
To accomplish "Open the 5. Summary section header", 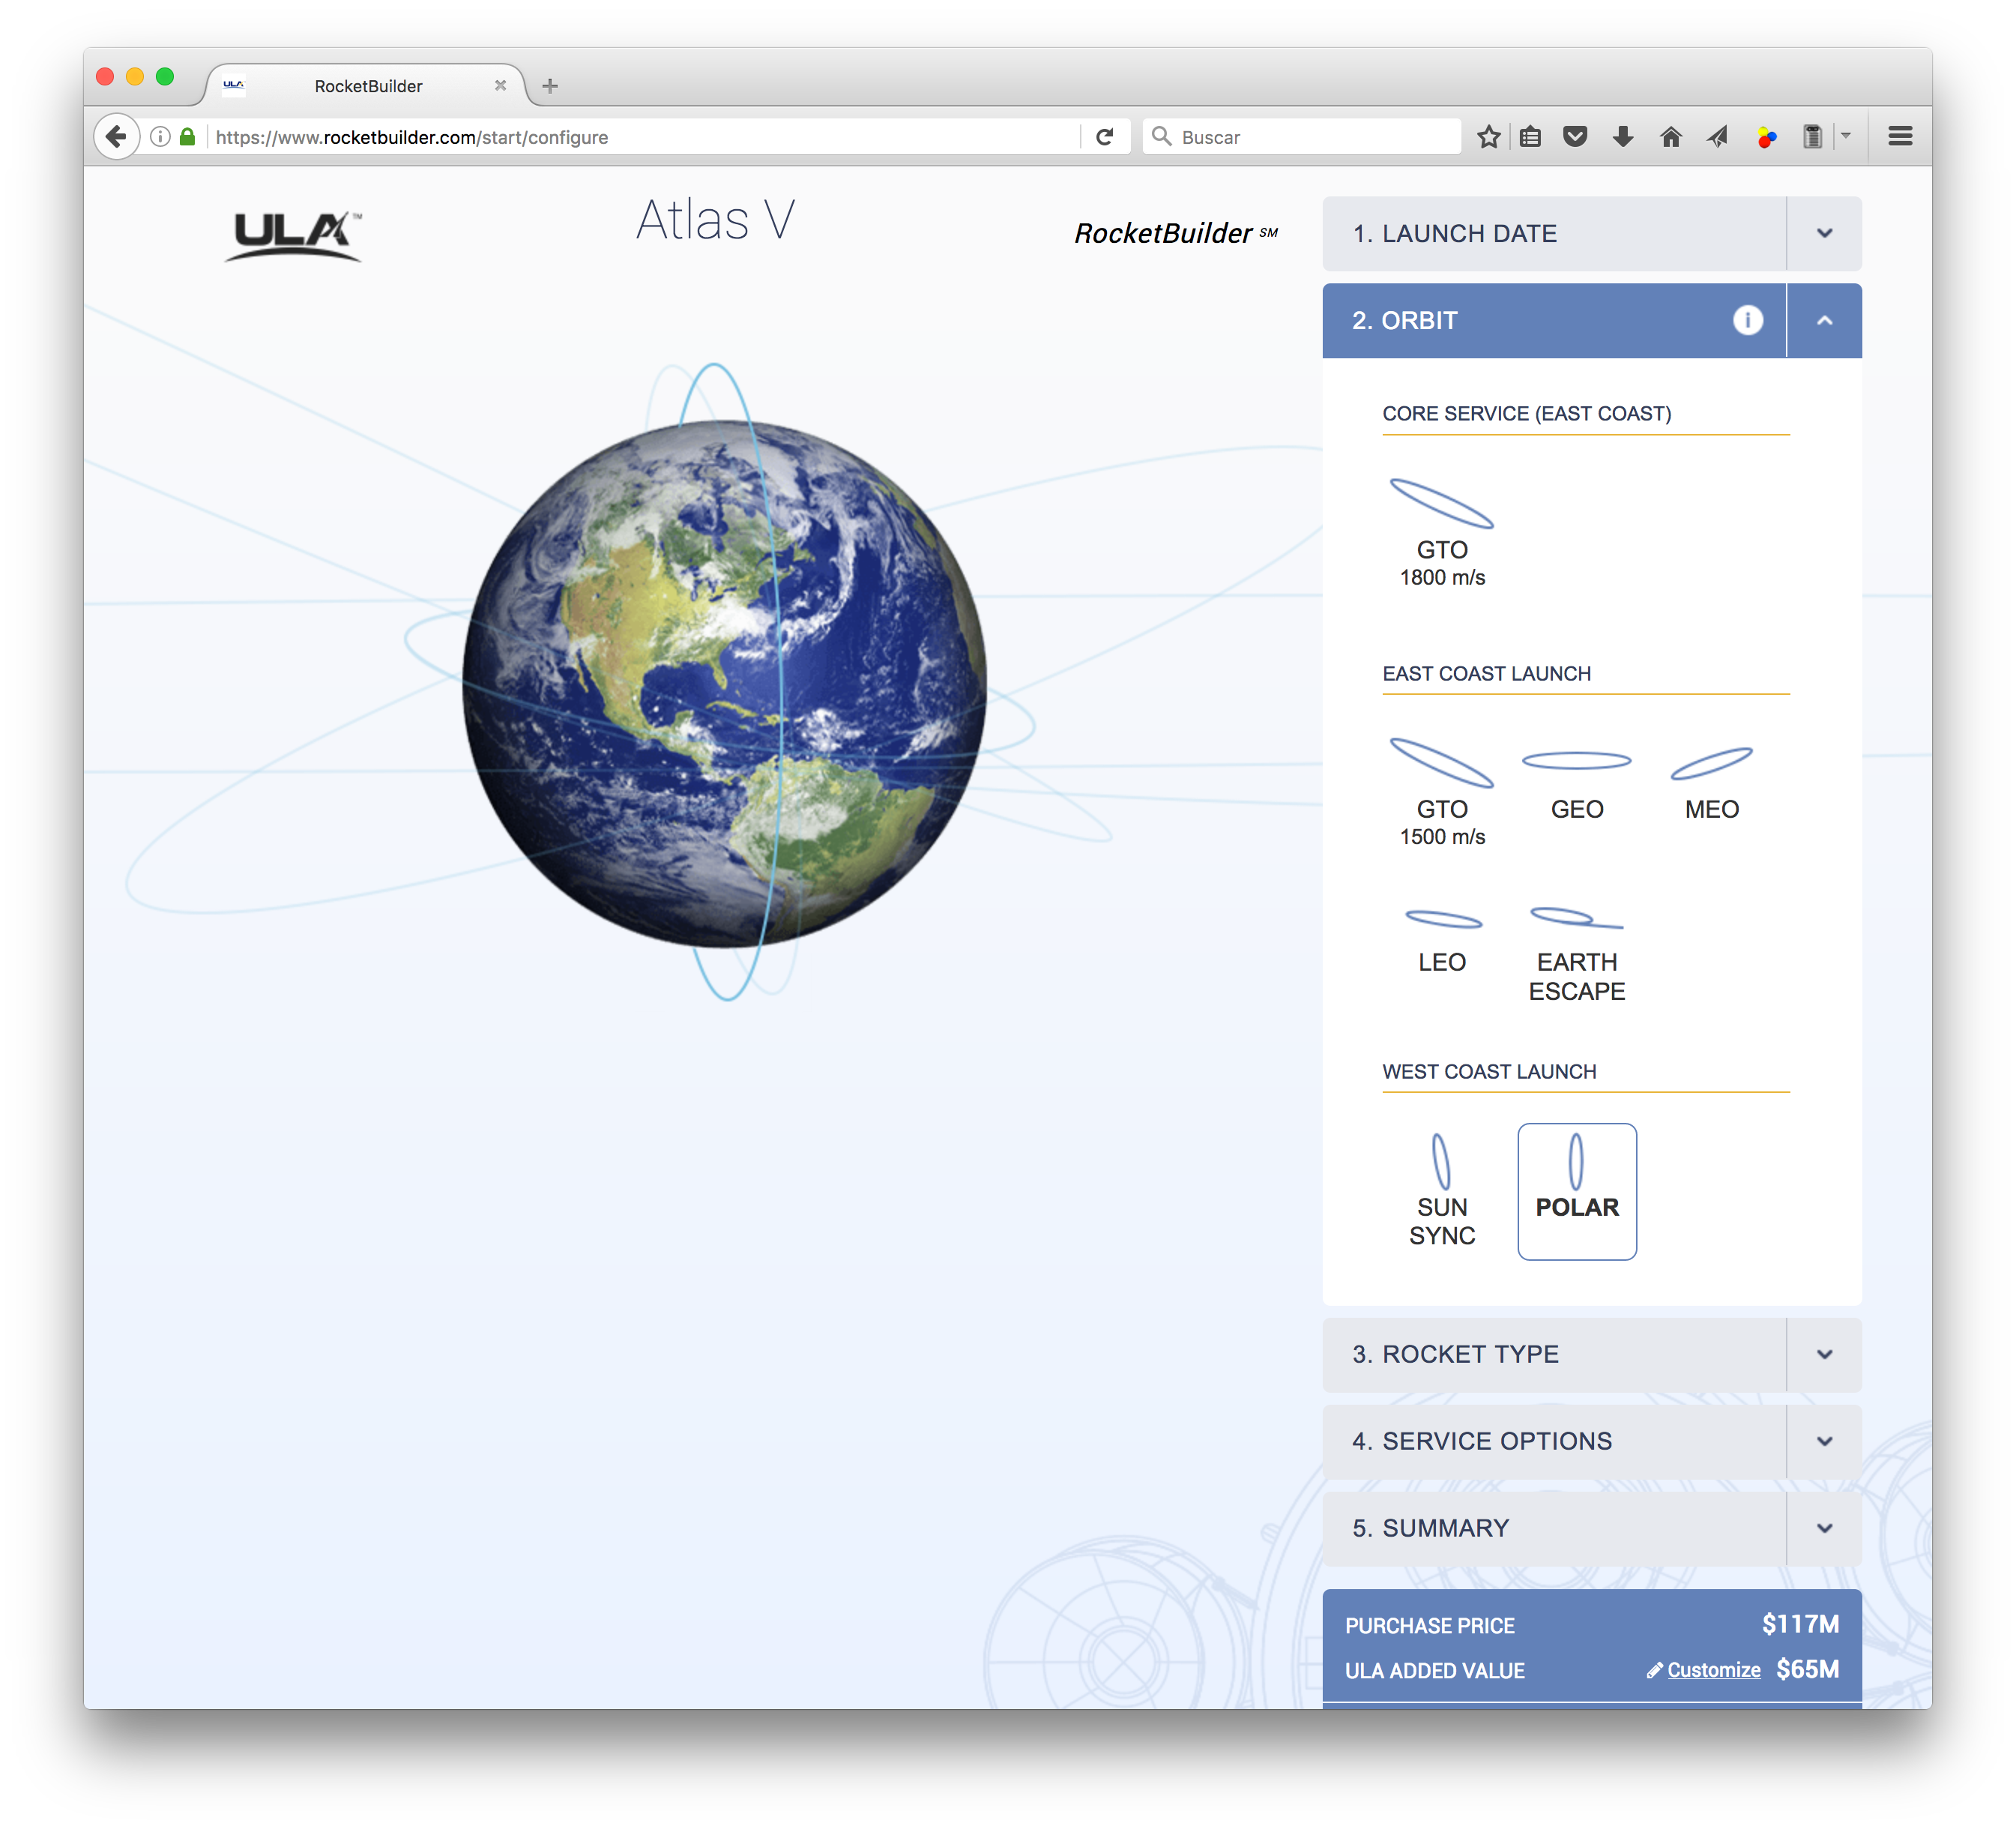I will click(1554, 1528).
